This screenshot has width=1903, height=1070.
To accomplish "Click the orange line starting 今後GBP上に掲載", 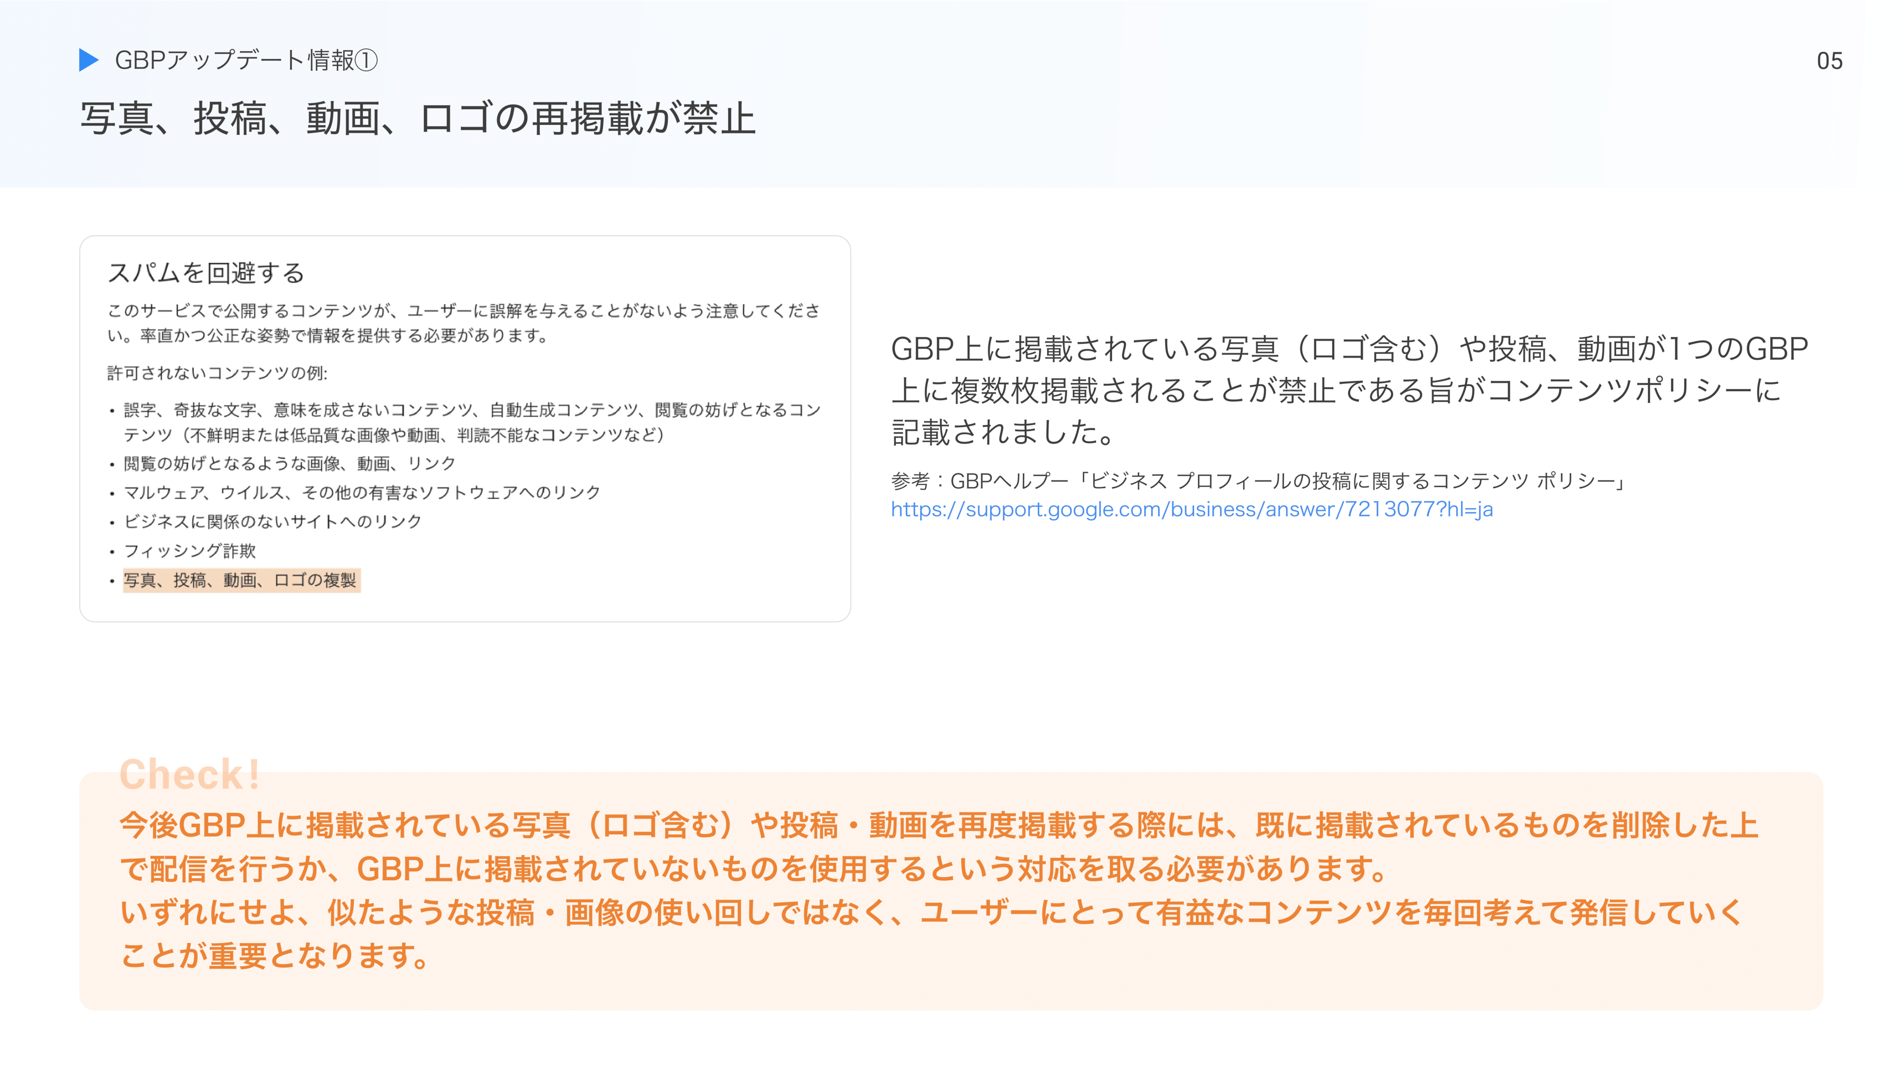I will tap(938, 825).
